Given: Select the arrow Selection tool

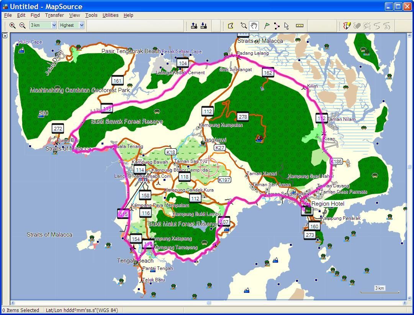Looking at the screenshot, I should pyautogui.click(x=287, y=26).
